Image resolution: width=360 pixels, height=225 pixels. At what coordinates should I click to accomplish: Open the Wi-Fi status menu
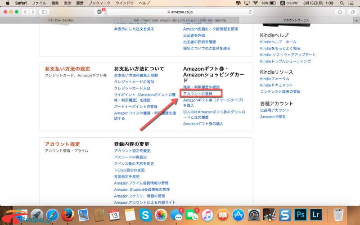click(x=255, y=3)
